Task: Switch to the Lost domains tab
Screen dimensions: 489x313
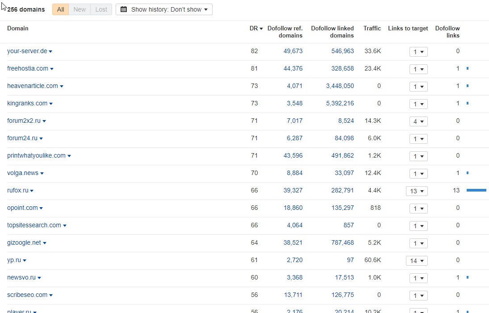Action: coord(101,9)
